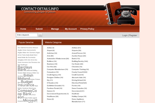Viewport: 155px width, 103px height.
Task: Visit Designer Clothes (10) category
Action: 55,78
